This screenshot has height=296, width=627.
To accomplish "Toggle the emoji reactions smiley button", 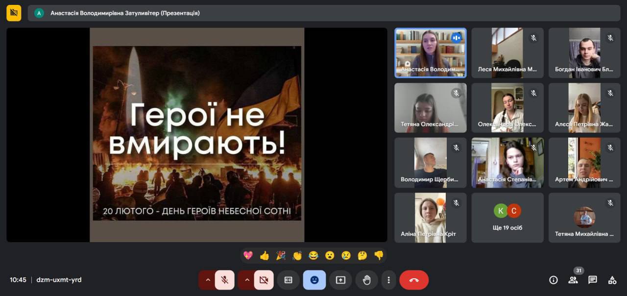I will (314, 280).
